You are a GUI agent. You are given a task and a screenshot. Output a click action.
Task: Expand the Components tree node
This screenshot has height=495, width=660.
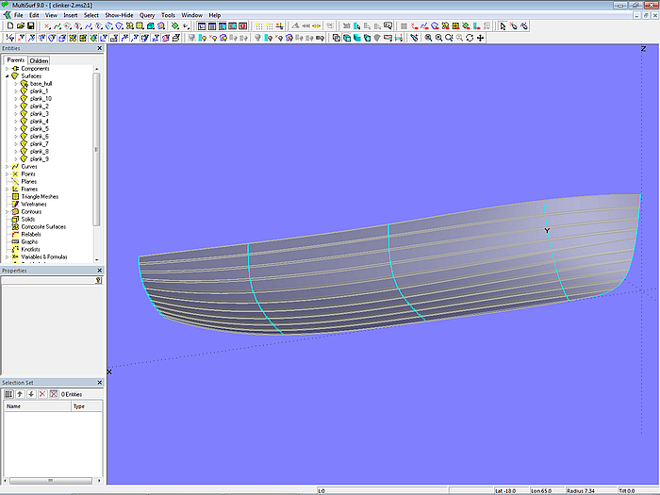point(7,69)
